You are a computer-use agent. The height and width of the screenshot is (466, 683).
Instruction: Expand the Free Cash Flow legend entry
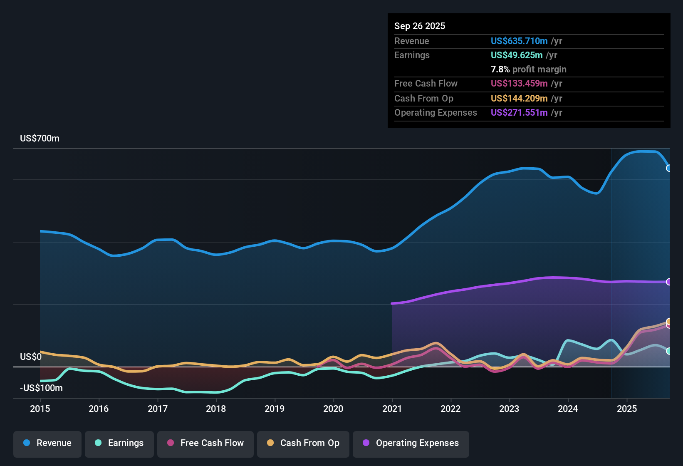[205, 443]
